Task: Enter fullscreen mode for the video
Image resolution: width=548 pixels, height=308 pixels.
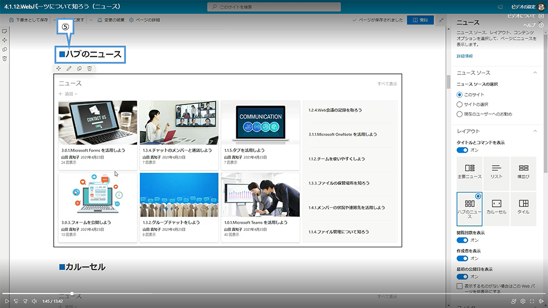Action: coord(532,301)
